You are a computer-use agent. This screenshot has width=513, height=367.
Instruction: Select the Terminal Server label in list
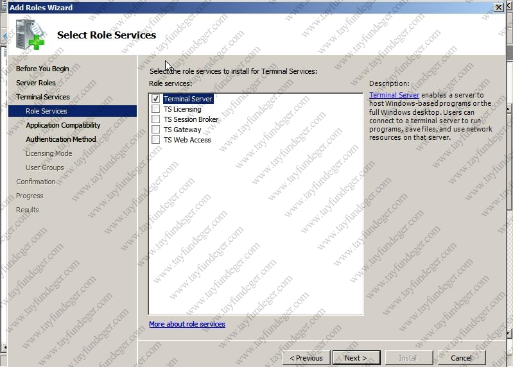tap(187, 99)
